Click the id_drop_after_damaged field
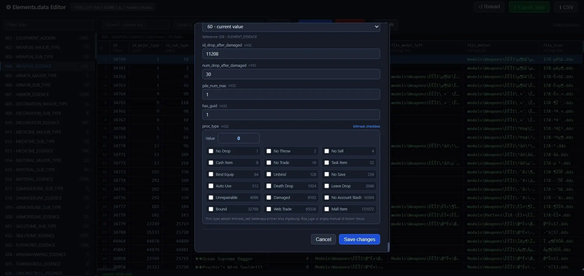Image resolution: width=584 pixels, height=276 pixels. tap(291, 54)
